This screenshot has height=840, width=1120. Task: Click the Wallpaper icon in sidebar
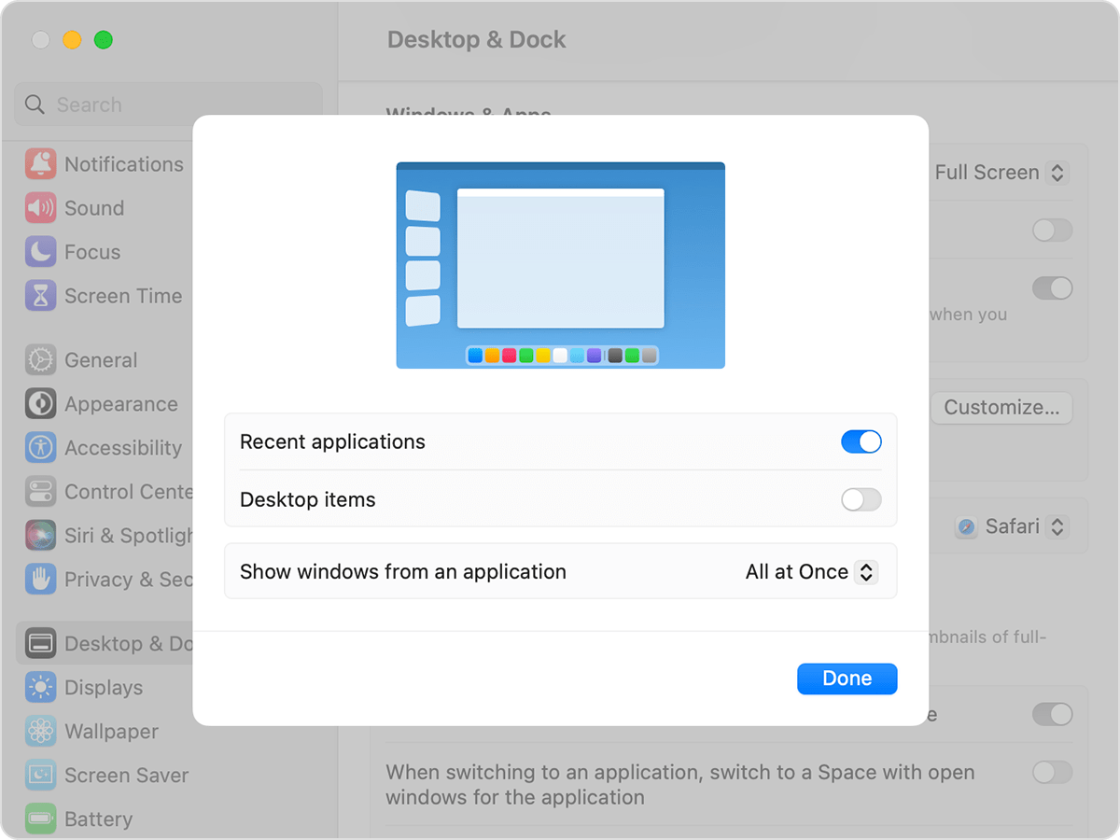point(41,732)
